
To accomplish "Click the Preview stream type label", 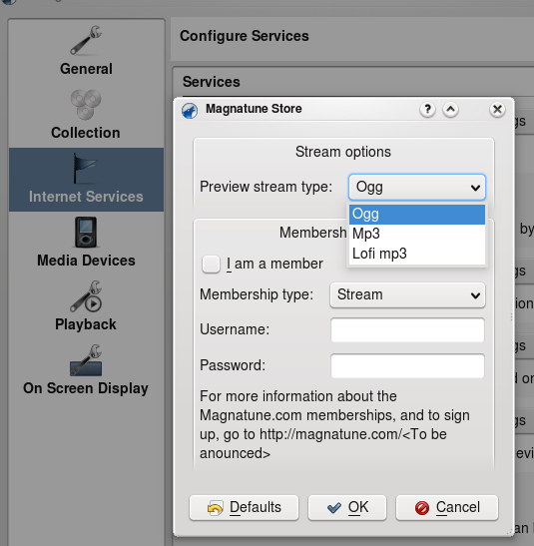I will click(266, 187).
